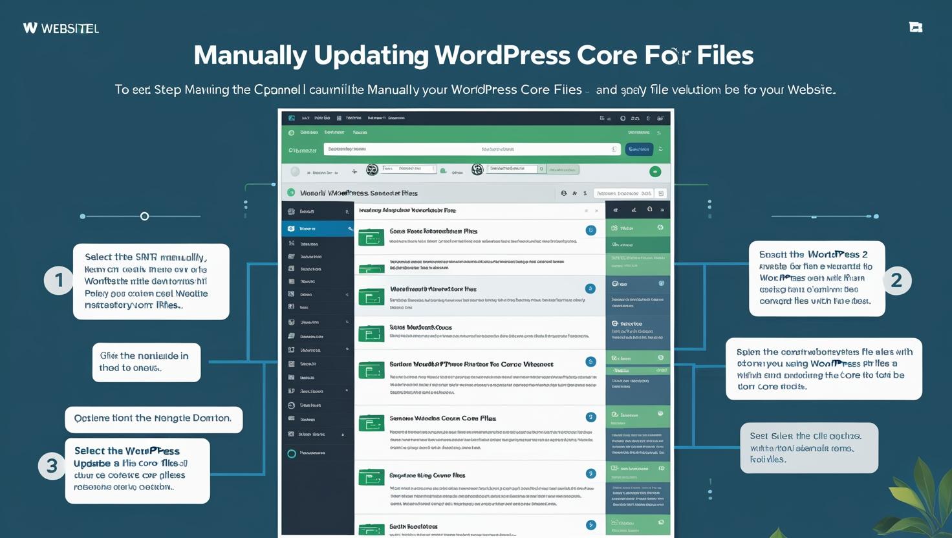Open folder icon of 'Gnpsioee Siing Cnene Files' row
Screen dimensions: 952x538
click(x=371, y=478)
